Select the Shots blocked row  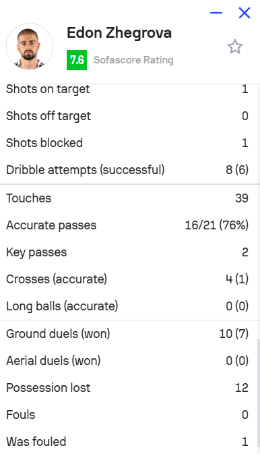click(127, 143)
